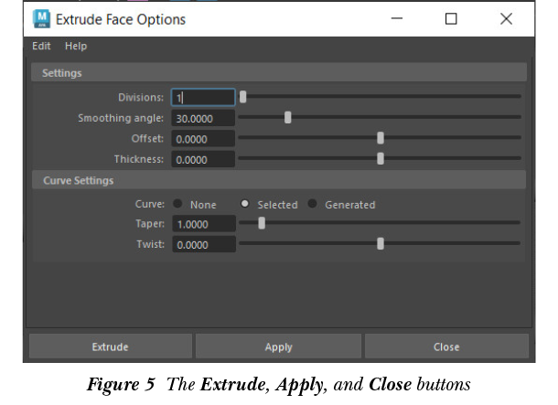Choose the Selected curve radio button

[x=245, y=205]
